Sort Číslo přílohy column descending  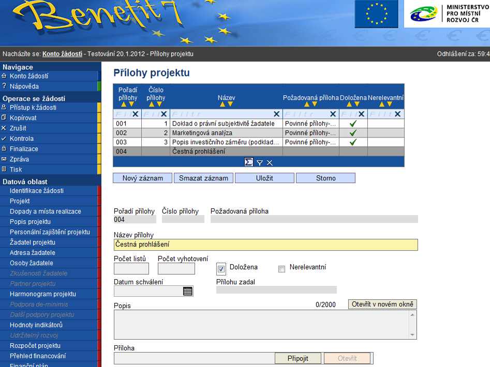tap(159, 104)
